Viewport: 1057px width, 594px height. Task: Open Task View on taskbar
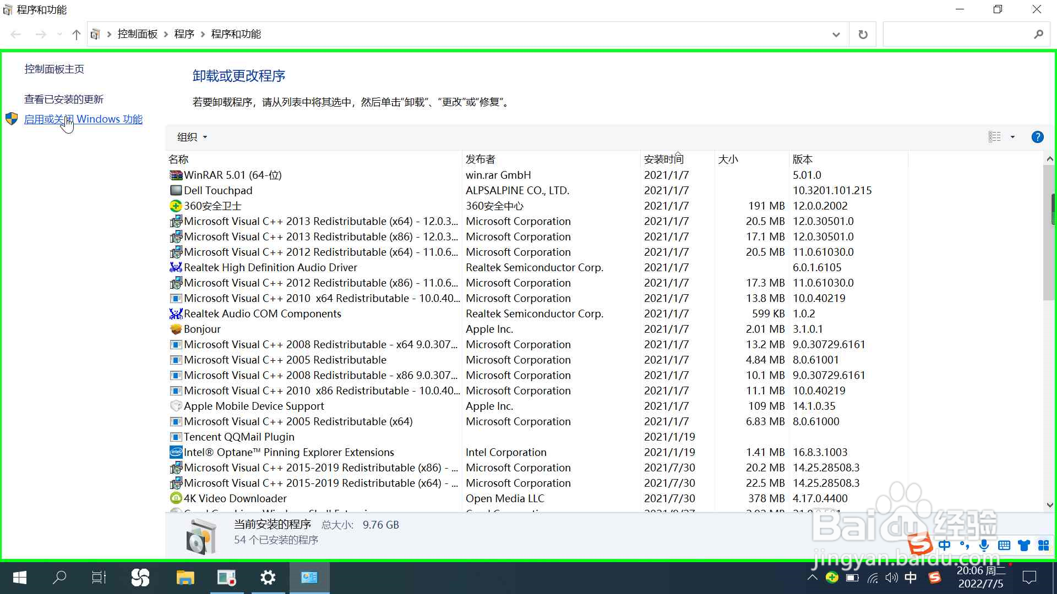(x=99, y=577)
